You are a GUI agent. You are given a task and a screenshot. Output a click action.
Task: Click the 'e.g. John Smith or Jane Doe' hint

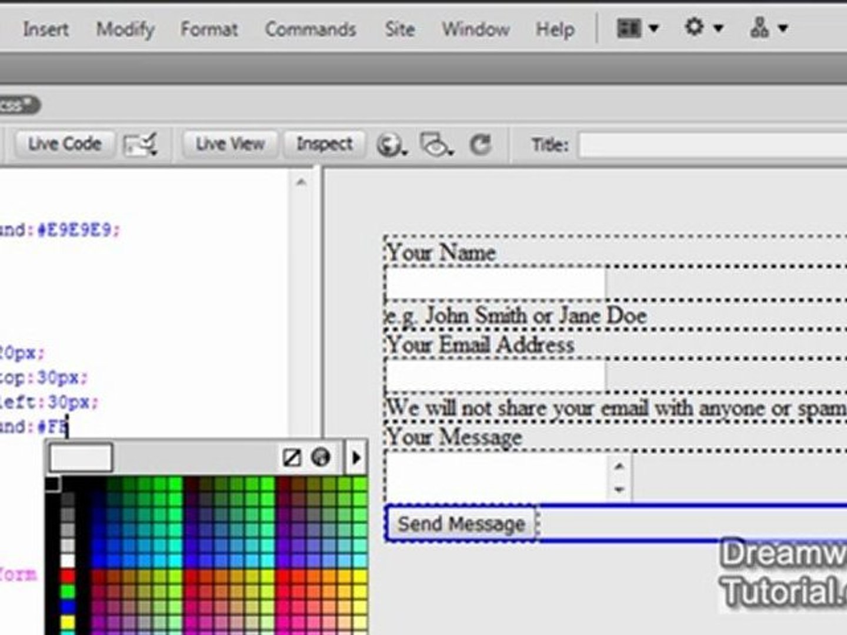tap(516, 316)
